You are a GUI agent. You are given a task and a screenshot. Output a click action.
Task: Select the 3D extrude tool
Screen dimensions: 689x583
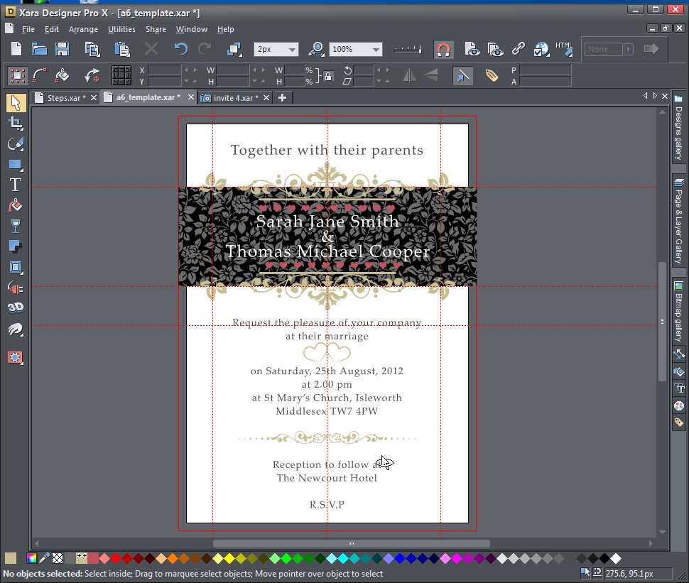click(x=15, y=307)
